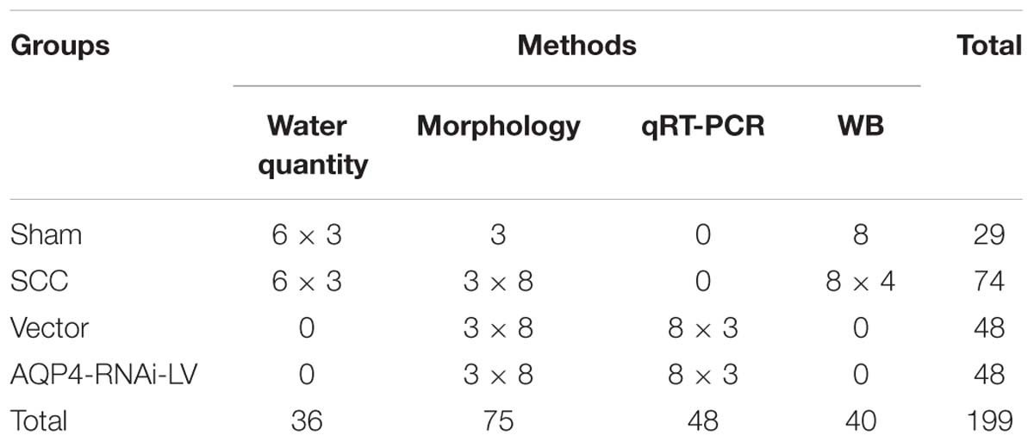Click the Groups column header

click(x=60, y=46)
